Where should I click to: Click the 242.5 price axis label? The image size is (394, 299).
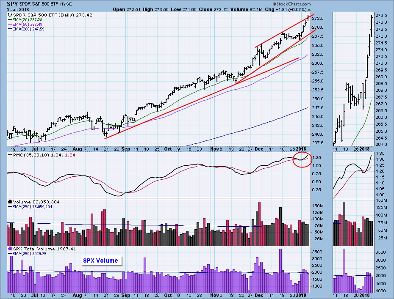(x=318, y=126)
